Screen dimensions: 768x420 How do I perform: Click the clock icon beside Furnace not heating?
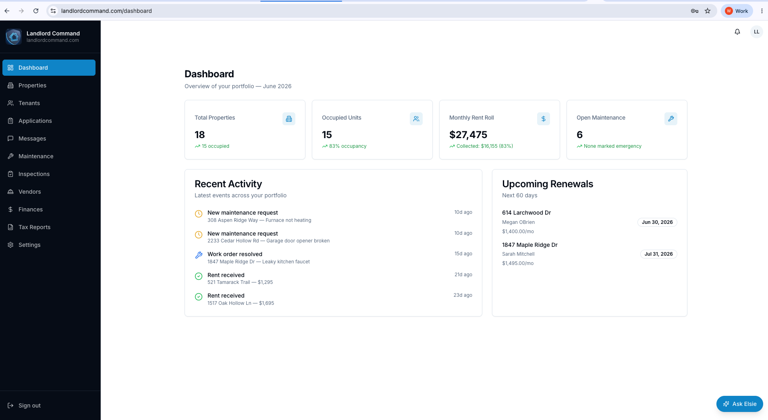(199, 214)
